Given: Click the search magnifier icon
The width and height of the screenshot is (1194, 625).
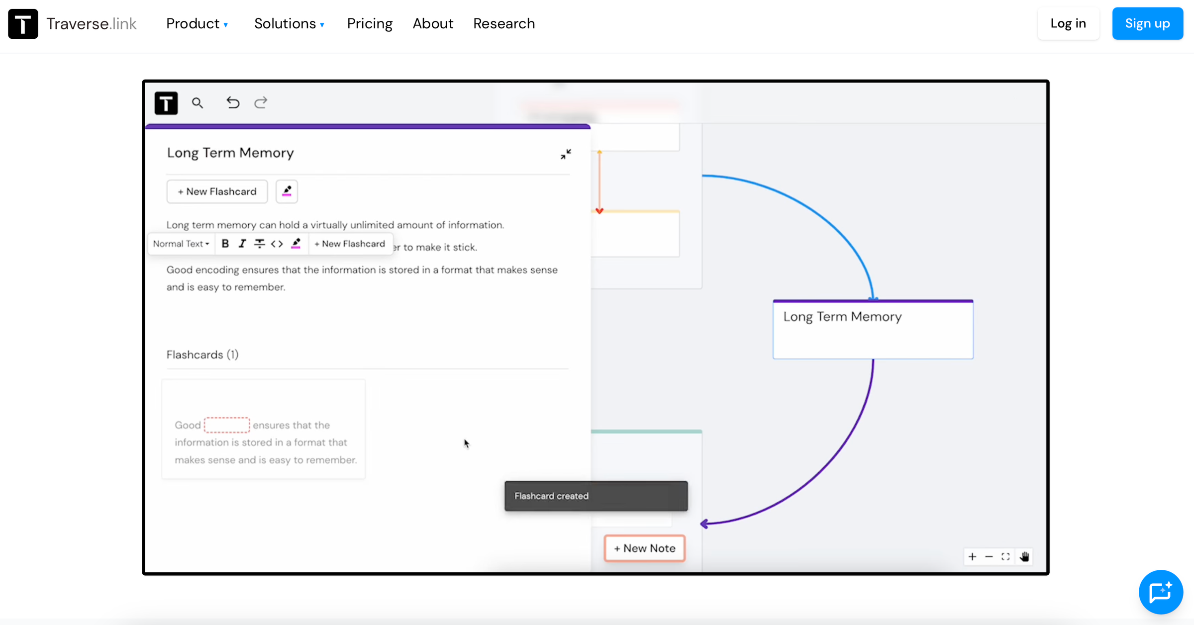Looking at the screenshot, I should 198,103.
